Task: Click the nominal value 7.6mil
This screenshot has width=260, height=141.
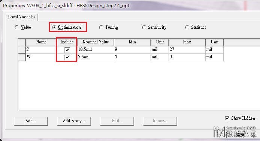Action: point(96,57)
